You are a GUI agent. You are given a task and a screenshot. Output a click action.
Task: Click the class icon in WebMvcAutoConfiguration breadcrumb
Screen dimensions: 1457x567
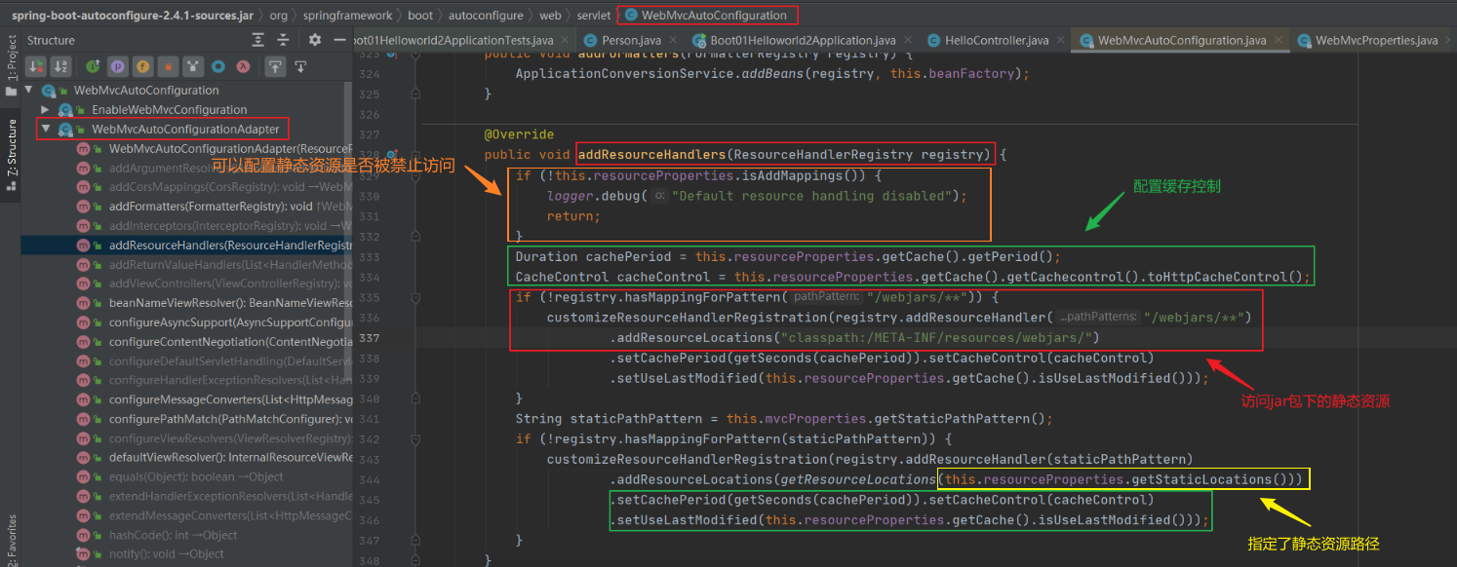(x=630, y=16)
